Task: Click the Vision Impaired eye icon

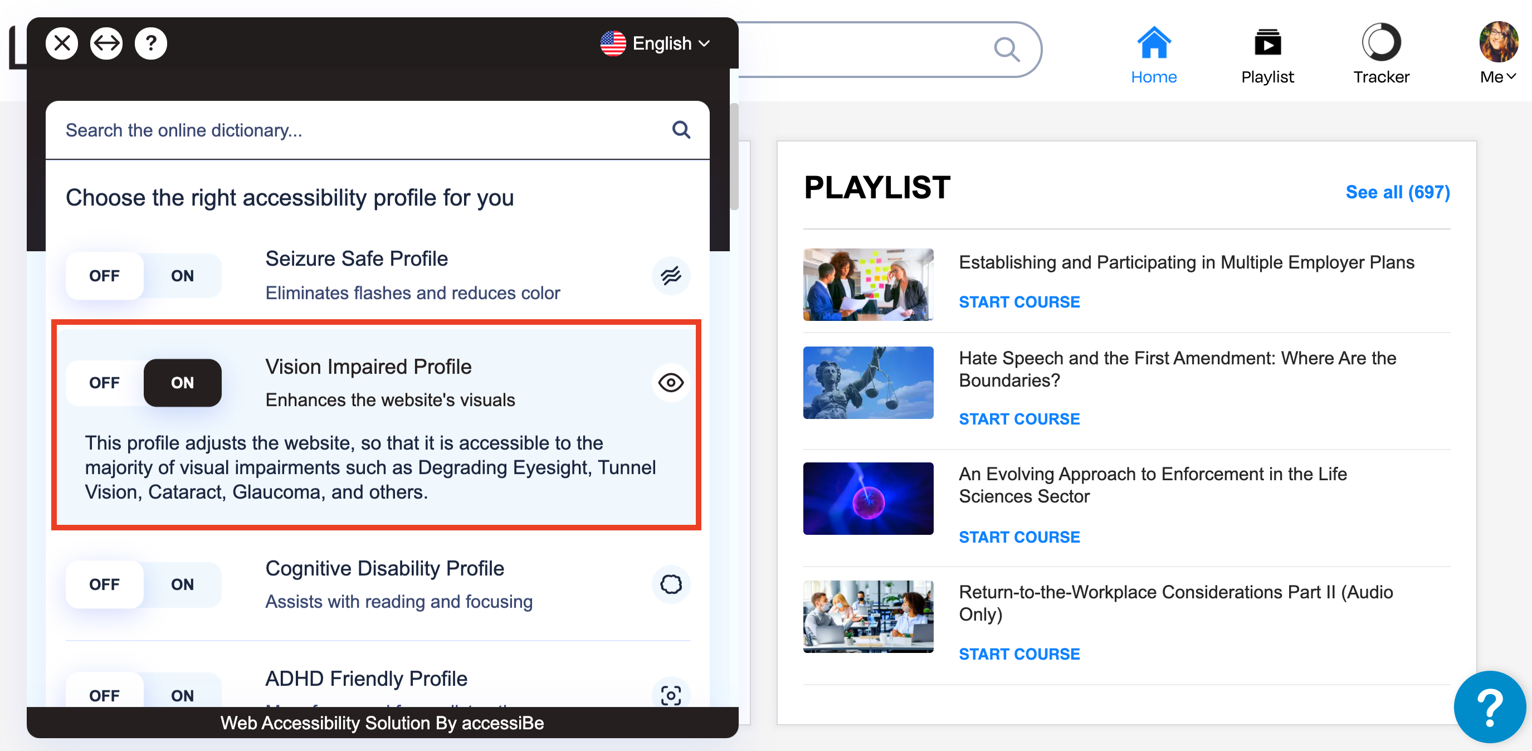Action: [x=671, y=383]
